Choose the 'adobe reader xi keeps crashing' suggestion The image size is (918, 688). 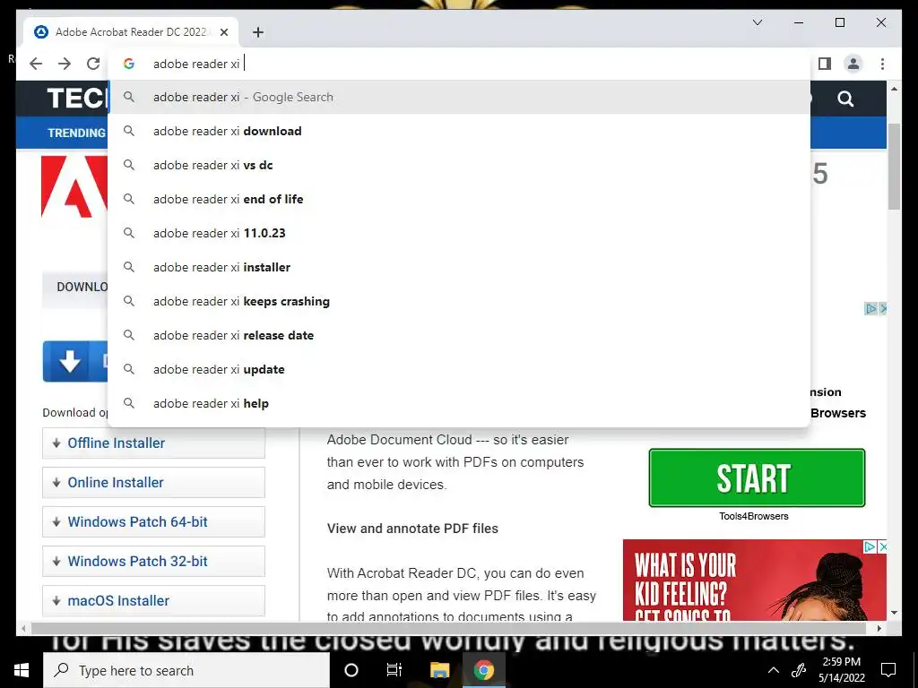459,301
